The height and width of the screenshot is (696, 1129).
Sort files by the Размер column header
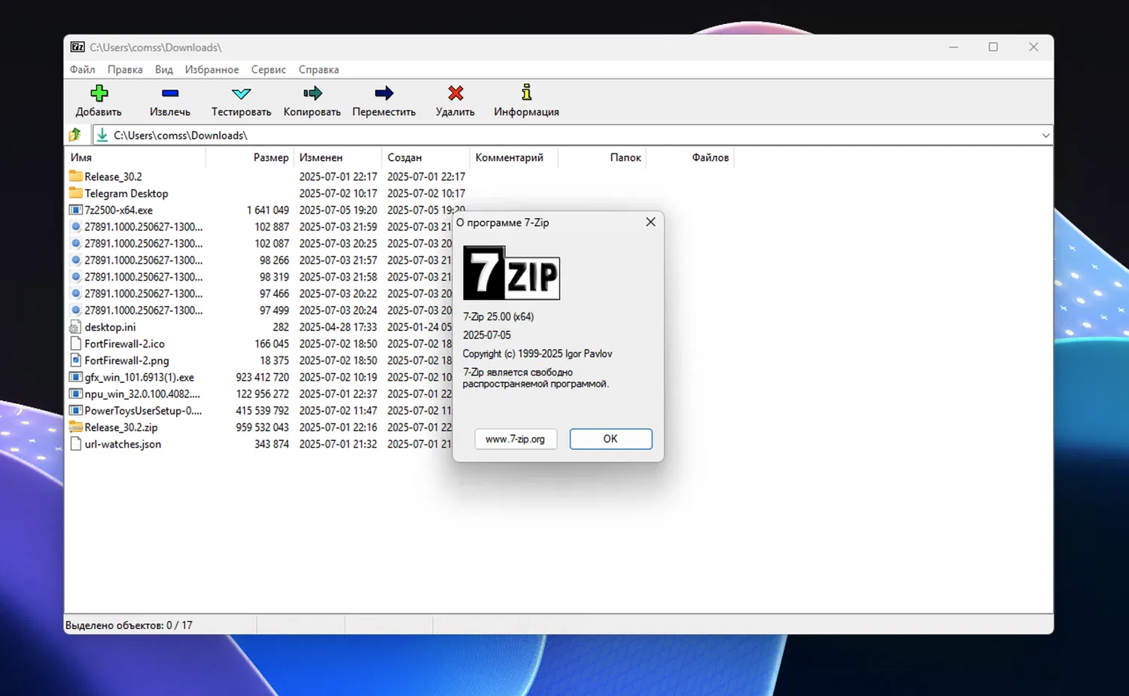pos(249,157)
